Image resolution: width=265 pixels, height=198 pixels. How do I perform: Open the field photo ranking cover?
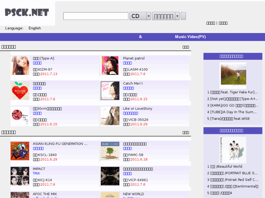[x=233, y=76]
